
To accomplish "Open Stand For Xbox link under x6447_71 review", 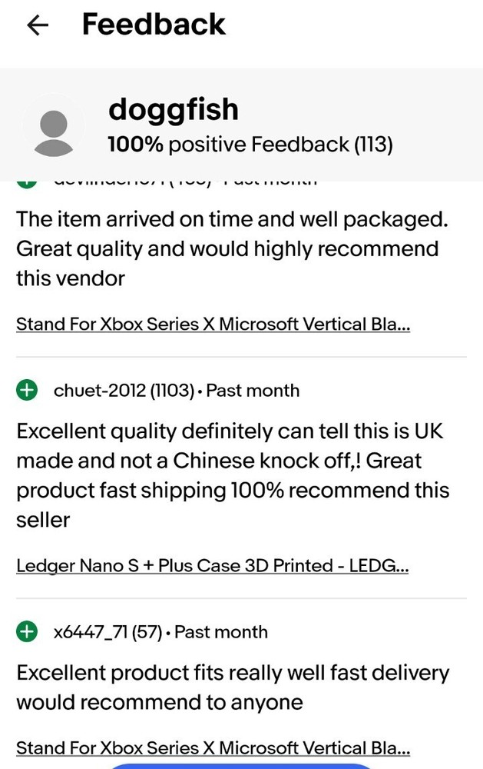I will 213,747.
